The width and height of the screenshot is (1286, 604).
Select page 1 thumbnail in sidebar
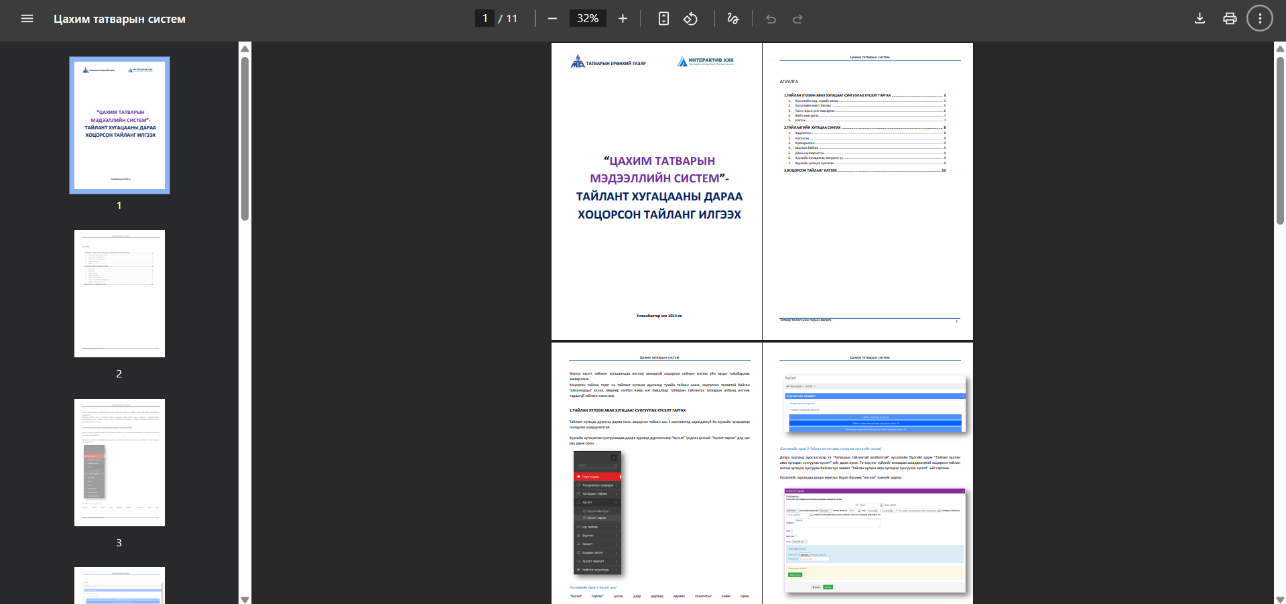point(119,125)
